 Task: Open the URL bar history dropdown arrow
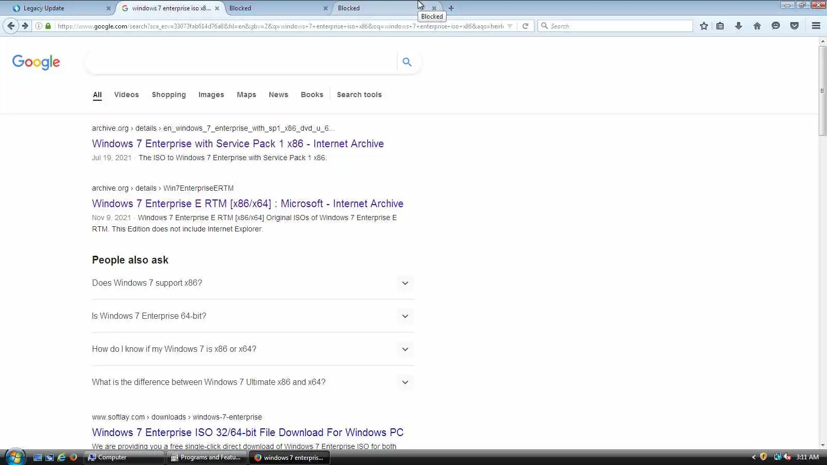coord(510,26)
